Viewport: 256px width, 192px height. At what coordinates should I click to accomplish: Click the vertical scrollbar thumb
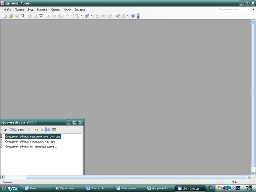tap(253, 95)
